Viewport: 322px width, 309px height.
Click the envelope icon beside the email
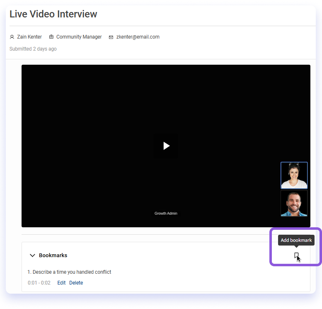[x=111, y=37]
